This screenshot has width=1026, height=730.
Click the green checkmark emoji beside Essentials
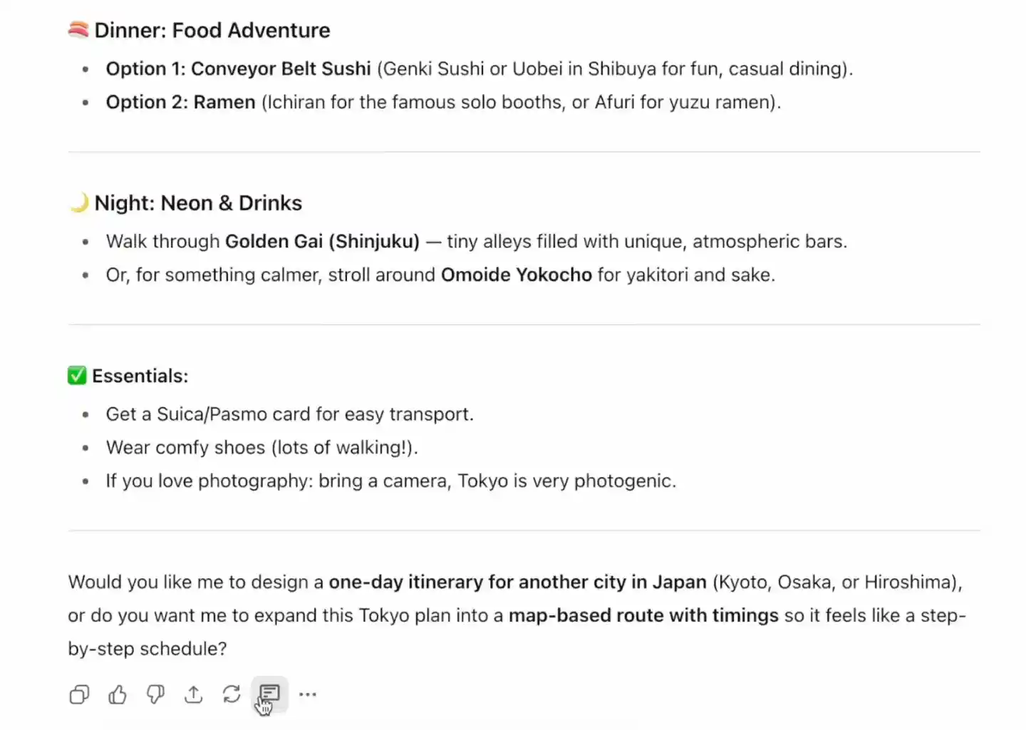[77, 376]
